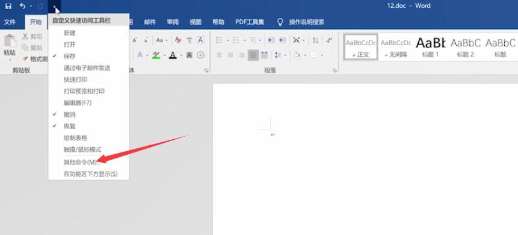Open the 审阅 ribbon tab
The height and width of the screenshot is (235, 518).
click(x=173, y=22)
